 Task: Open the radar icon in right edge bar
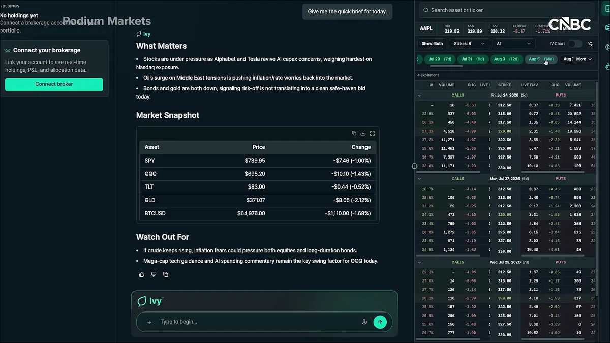click(607, 47)
